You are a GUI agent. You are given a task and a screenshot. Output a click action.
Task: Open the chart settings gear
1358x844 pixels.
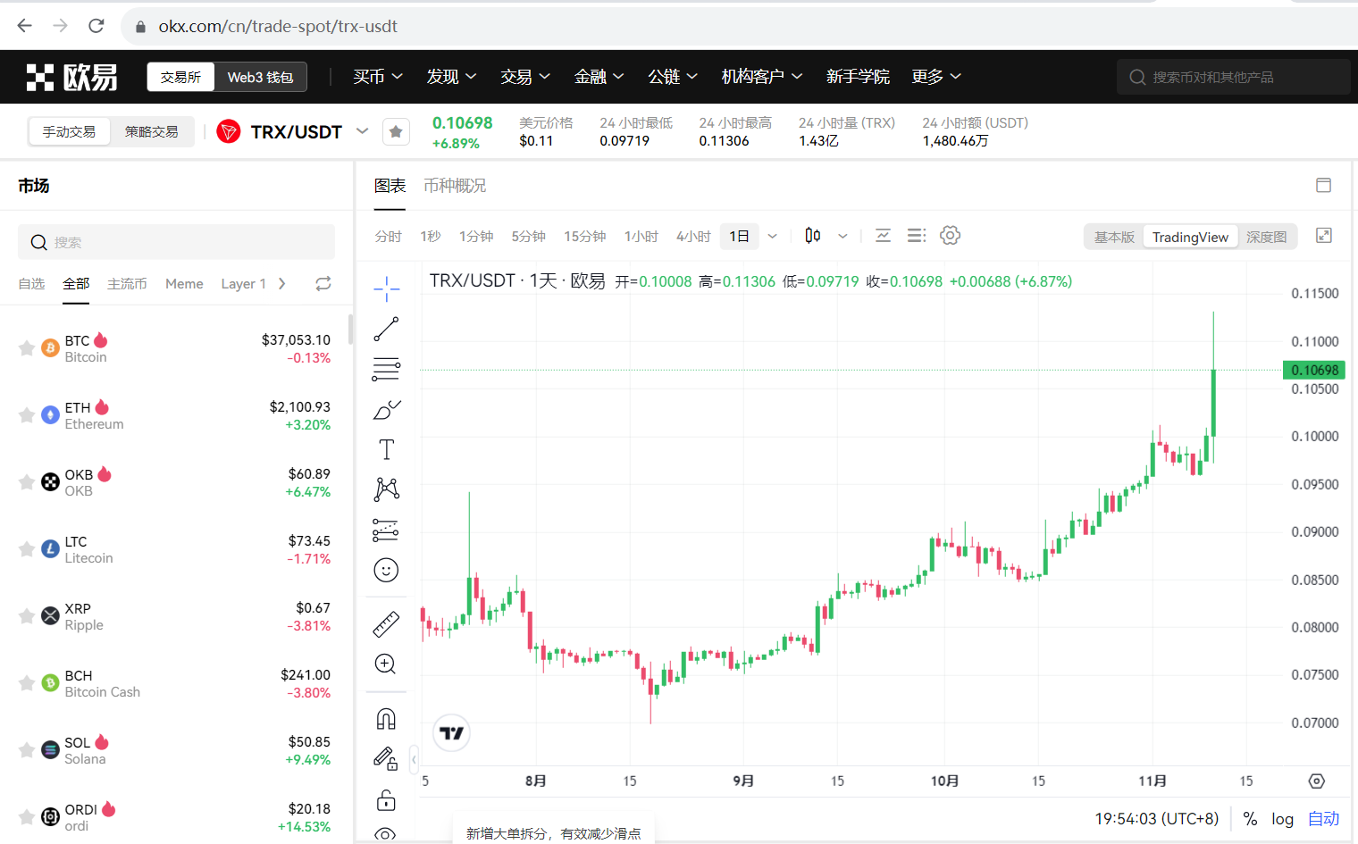tap(951, 235)
